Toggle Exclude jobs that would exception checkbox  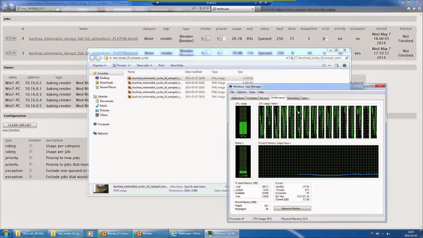[31, 177]
